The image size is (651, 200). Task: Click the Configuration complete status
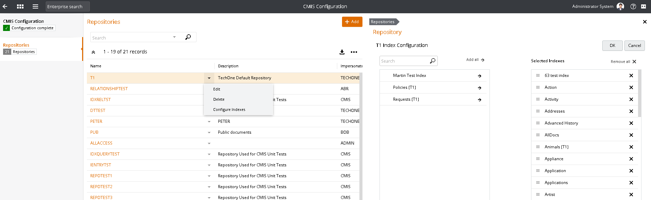[x=29, y=28]
